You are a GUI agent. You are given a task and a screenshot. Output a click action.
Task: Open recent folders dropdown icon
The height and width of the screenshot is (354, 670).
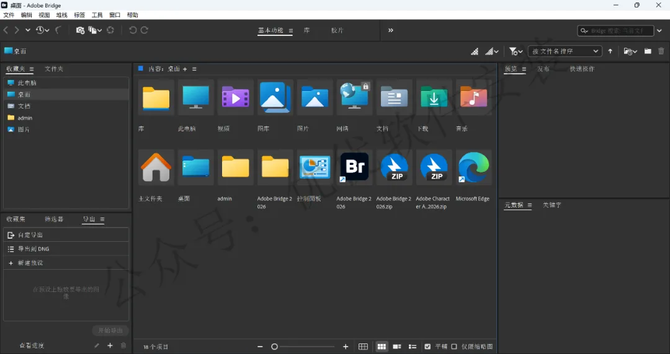click(630, 51)
